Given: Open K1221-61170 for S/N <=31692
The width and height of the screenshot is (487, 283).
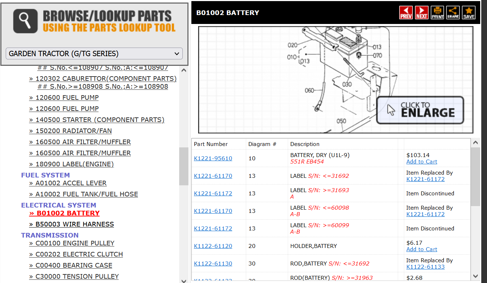Looking at the screenshot, I should [x=213, y=176].
